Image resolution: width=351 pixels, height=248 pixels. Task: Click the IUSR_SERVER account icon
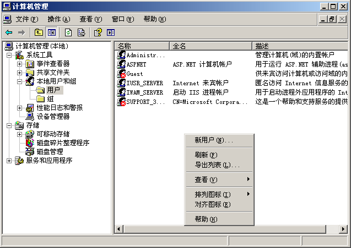(121, 83)
